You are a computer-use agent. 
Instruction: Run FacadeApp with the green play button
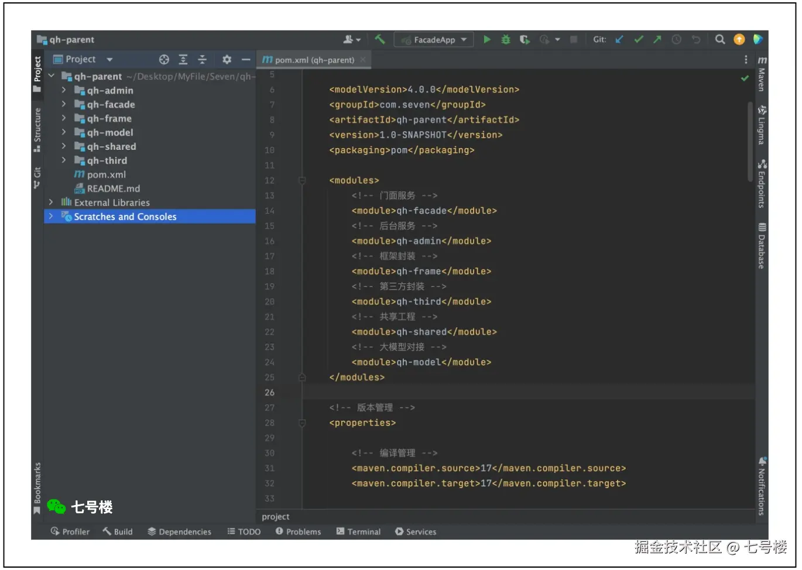pos(486,39)
